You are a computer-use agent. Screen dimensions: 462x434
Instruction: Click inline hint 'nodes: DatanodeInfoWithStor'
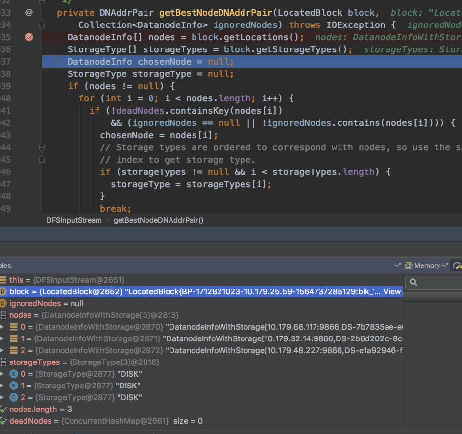point(389,37)
